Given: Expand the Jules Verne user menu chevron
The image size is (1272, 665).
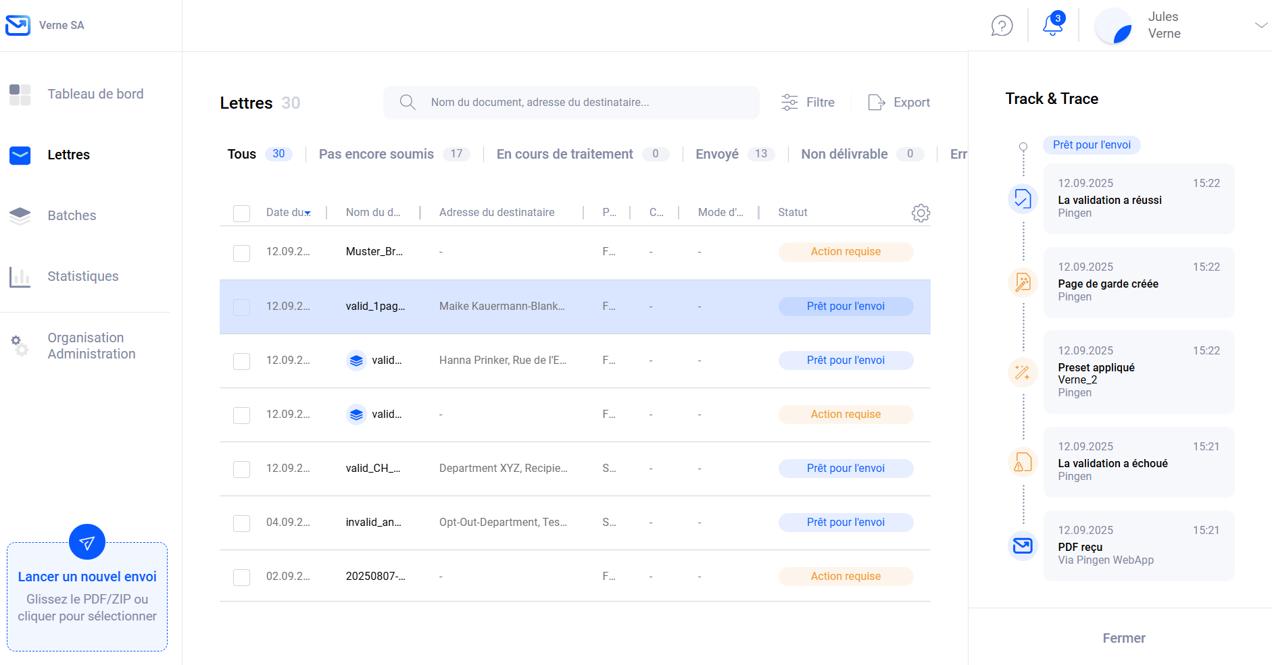Looking at the screenshot, I should [1261, 26].
